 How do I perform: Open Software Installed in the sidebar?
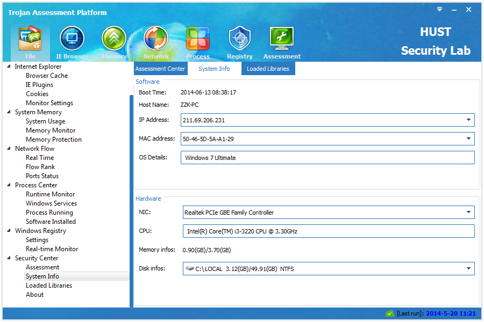pyautogui.click(x=51, y=222)
